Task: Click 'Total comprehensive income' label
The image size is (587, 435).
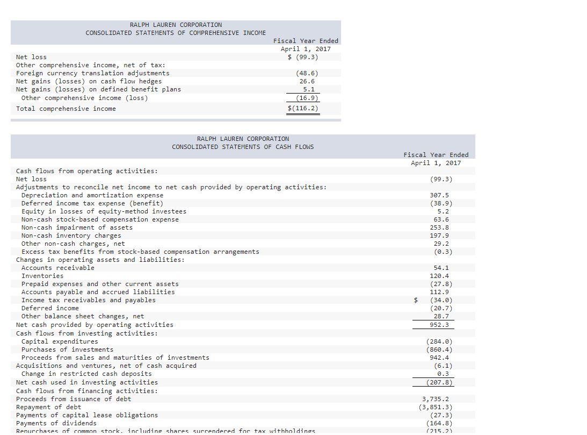Action: pyautogui.click(x=66, y=109)
